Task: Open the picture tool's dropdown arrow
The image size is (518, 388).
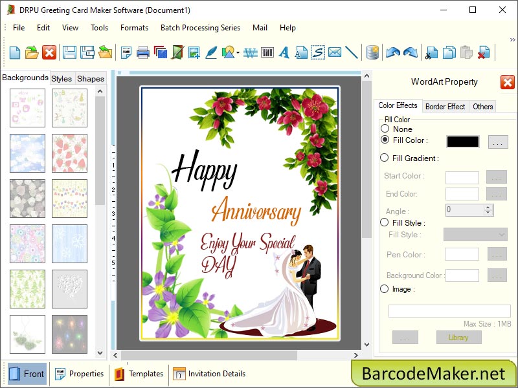Action: point(237,52)
